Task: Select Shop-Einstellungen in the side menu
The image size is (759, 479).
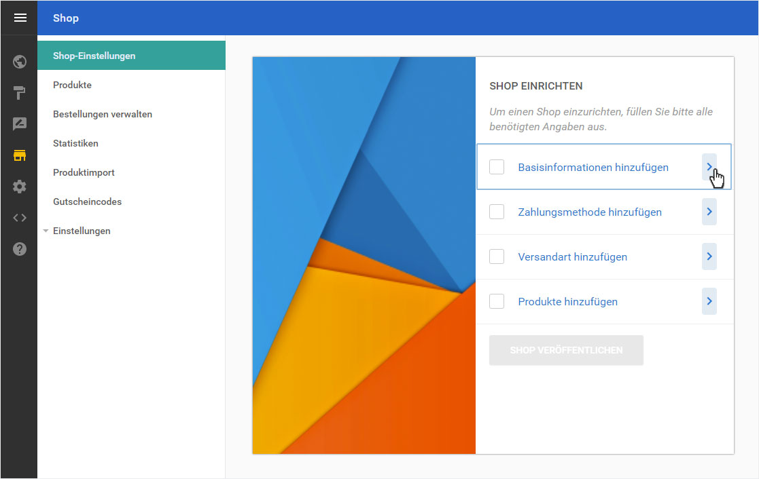Action: [x=131, y=56]
